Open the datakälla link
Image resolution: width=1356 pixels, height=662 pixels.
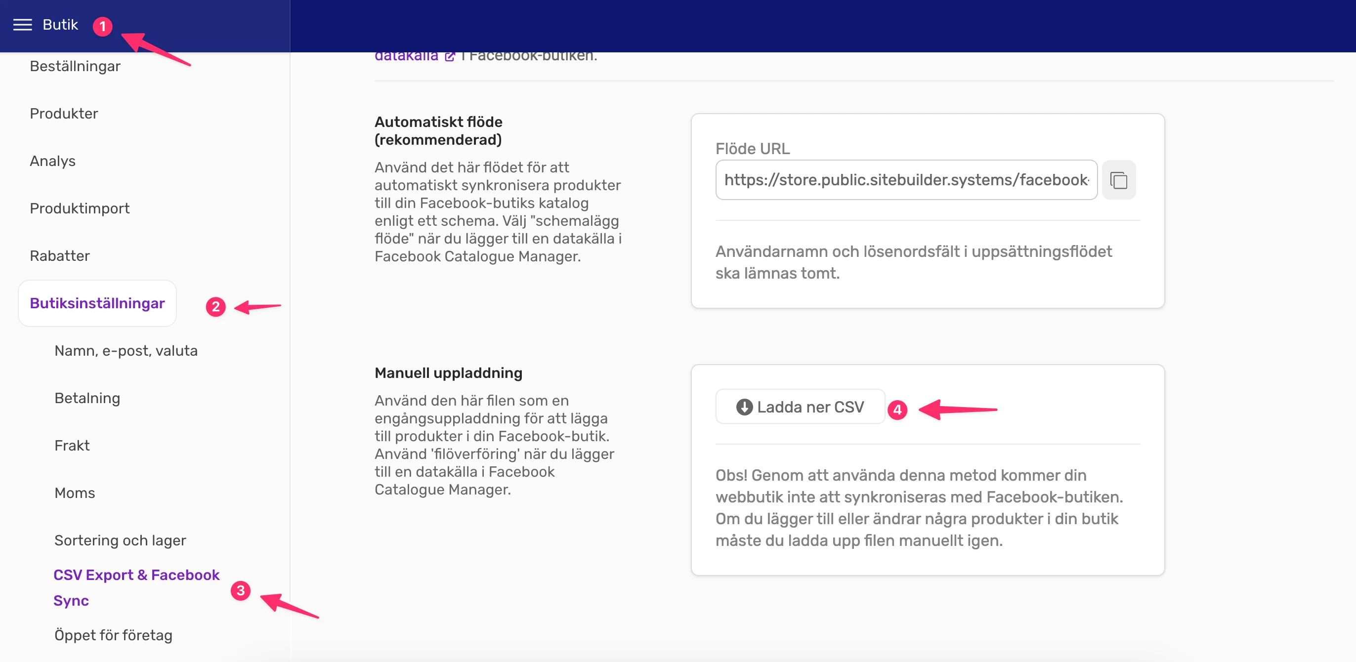(x=406, y=56)
